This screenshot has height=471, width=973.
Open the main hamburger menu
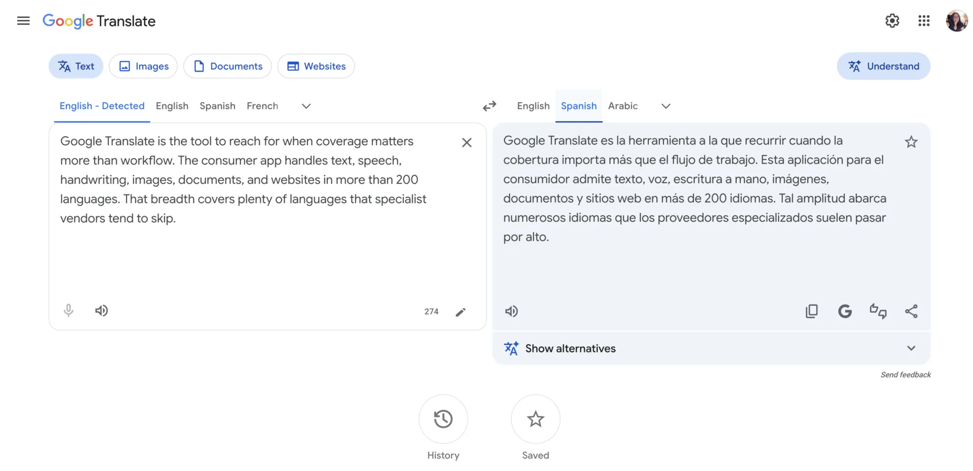click(23, 21)
